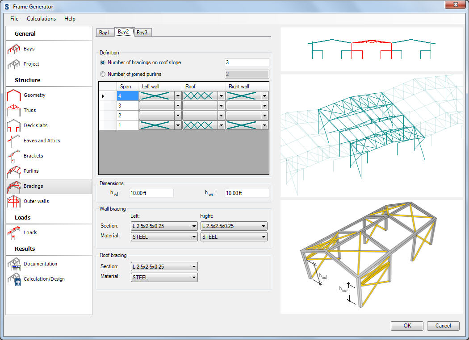Select the Purlins icon
The height and width of the screenshot is (340, 469).
click(14, 171)
